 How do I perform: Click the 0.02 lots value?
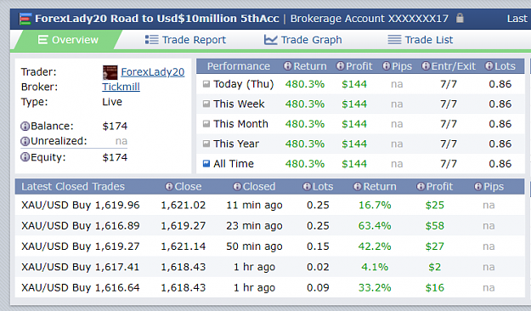click(x=318, y=267)
